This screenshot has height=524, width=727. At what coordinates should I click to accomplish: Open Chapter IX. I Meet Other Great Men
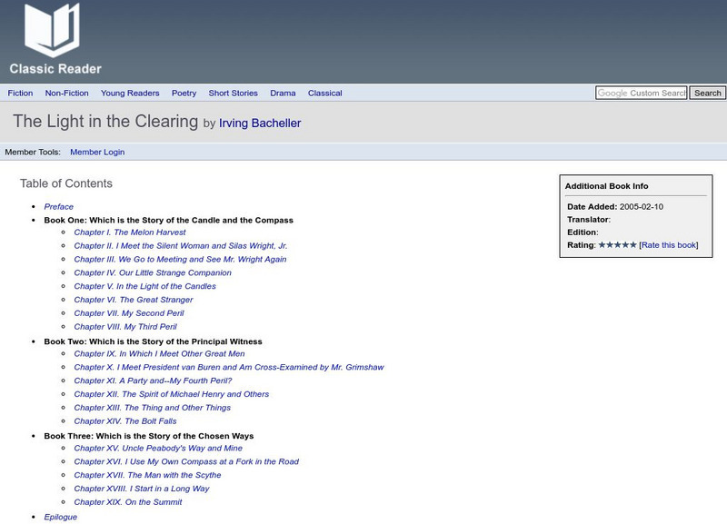click(x=160, y=353)
